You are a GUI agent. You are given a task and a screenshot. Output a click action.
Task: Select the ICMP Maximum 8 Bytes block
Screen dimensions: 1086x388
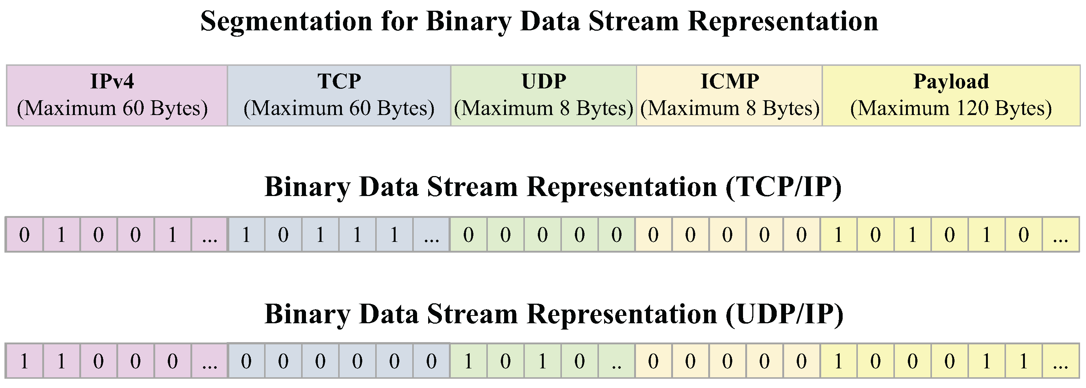pos(729,95)
